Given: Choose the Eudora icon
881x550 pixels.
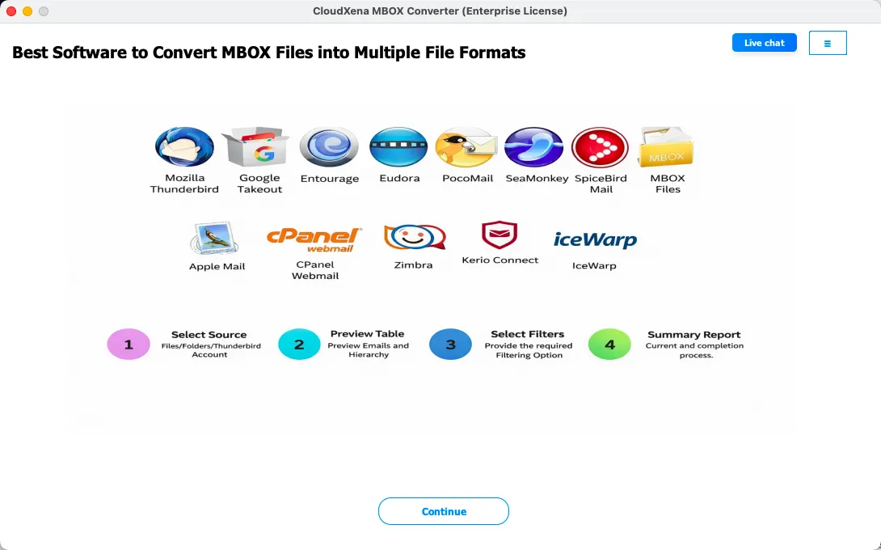Looking at the screenshot, I should pos(398,147).
